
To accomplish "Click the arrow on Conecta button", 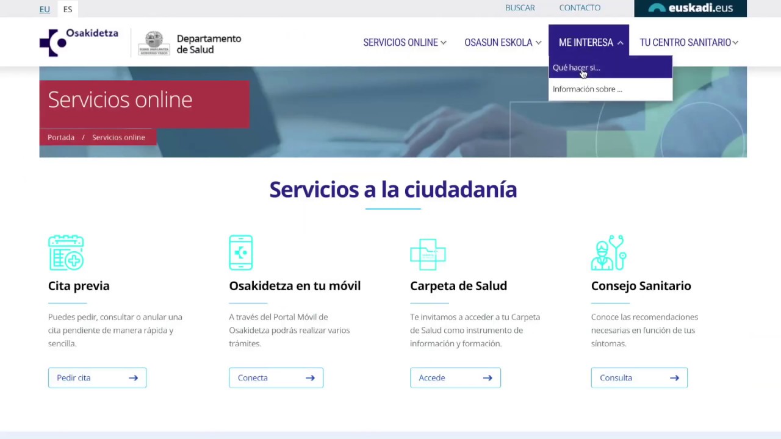I will click(x=310, y=378).
